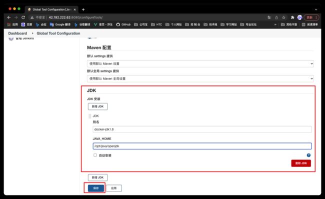
Task: Click the browser forward arrow
Action: pos(16,17)
